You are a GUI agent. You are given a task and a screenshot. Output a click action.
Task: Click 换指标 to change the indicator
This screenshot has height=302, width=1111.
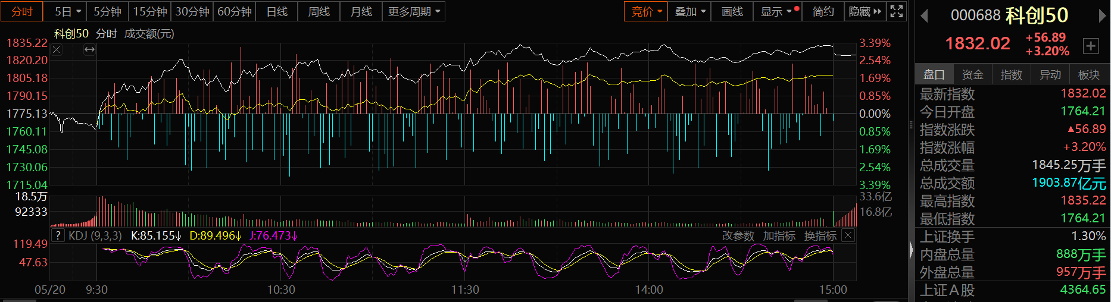[820, 236]
